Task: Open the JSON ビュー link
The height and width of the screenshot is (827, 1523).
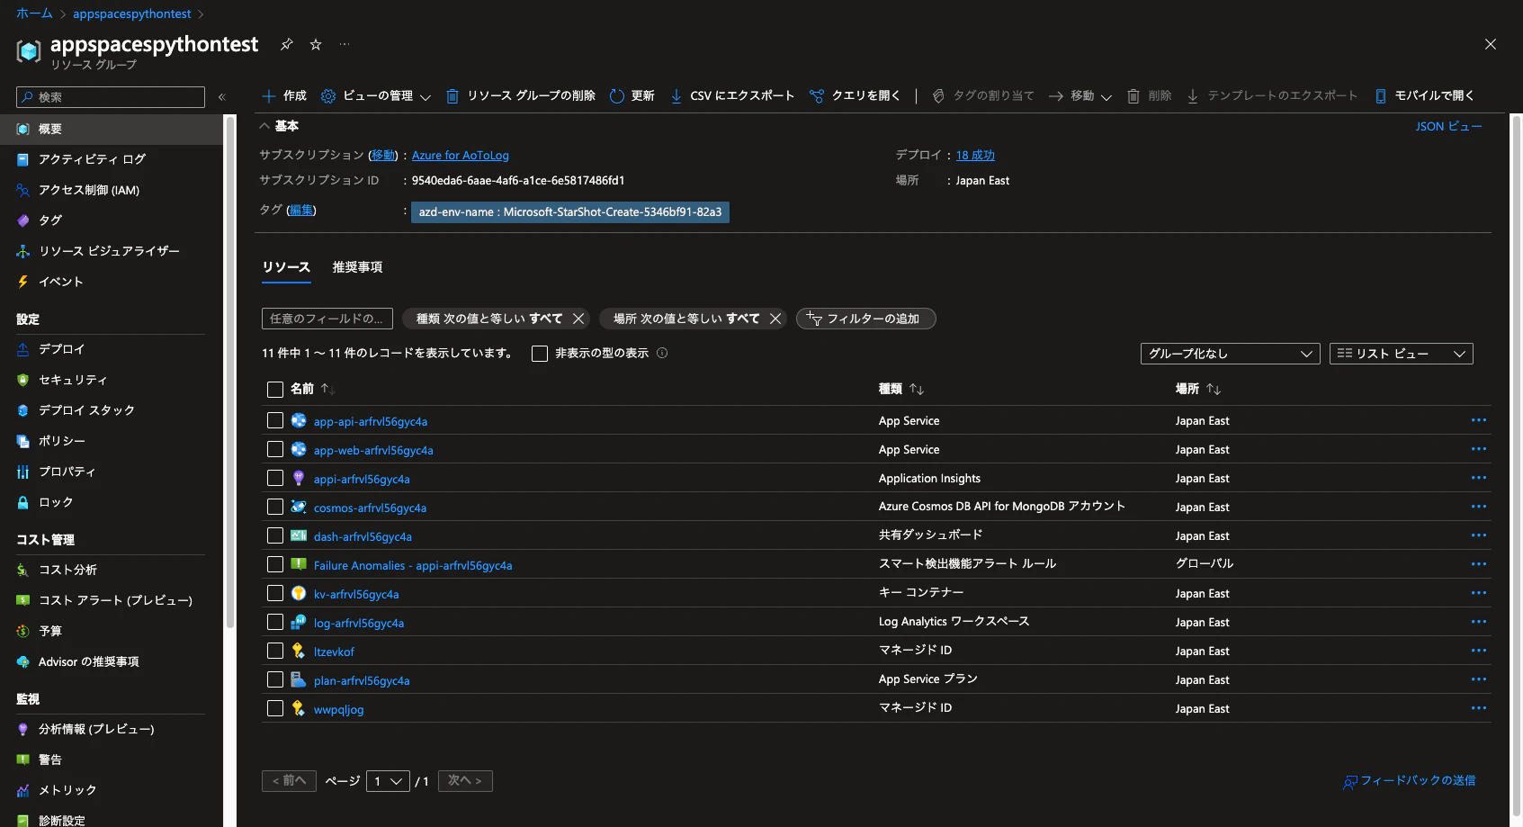Action: pos(1448,126)
